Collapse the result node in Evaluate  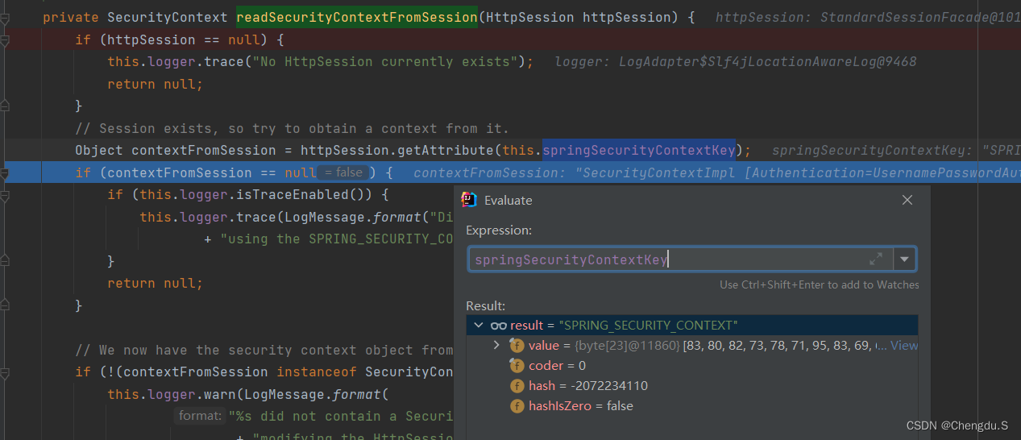coord(479,325)
